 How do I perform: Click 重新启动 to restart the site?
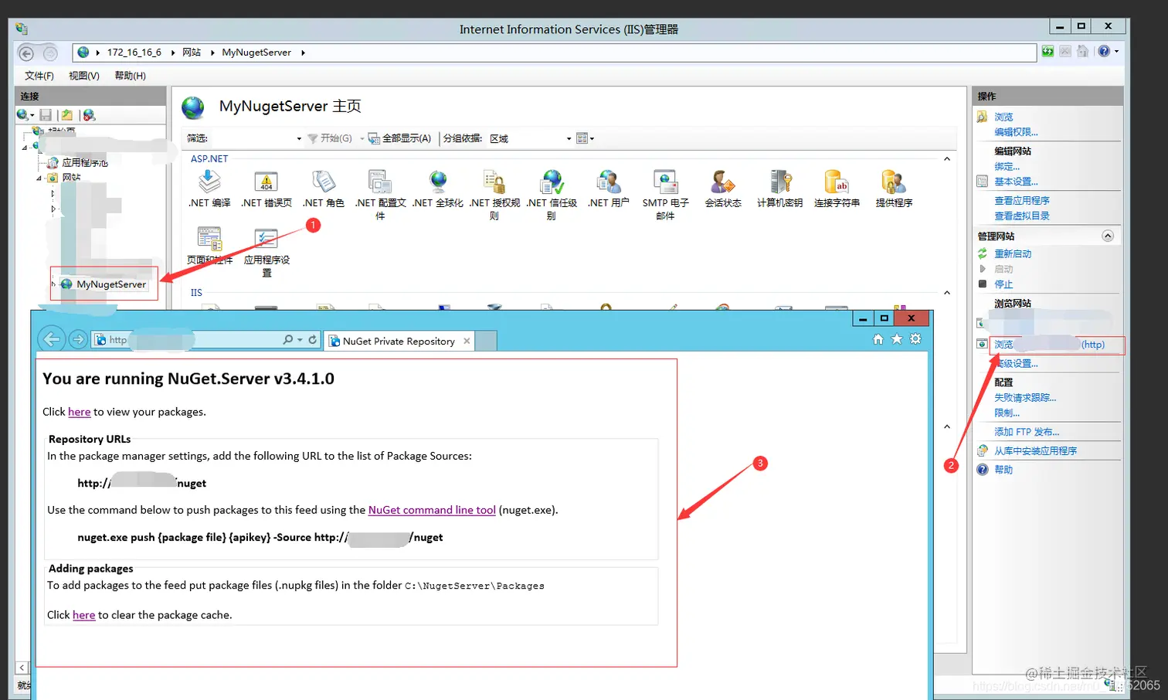pyautogui.click(x=1012, y=253)
